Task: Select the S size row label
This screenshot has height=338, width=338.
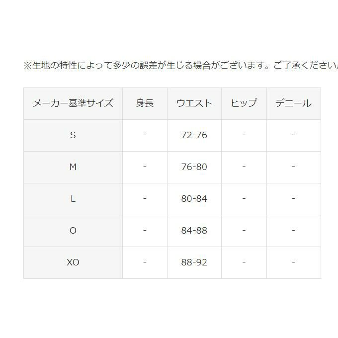Action: coord(73,135)
